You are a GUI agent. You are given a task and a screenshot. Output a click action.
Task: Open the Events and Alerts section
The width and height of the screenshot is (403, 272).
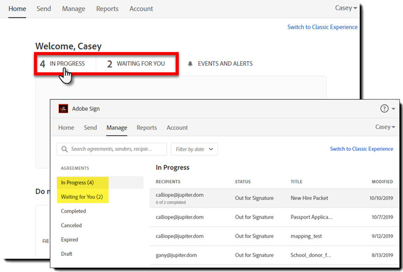[x=220, y=64]
